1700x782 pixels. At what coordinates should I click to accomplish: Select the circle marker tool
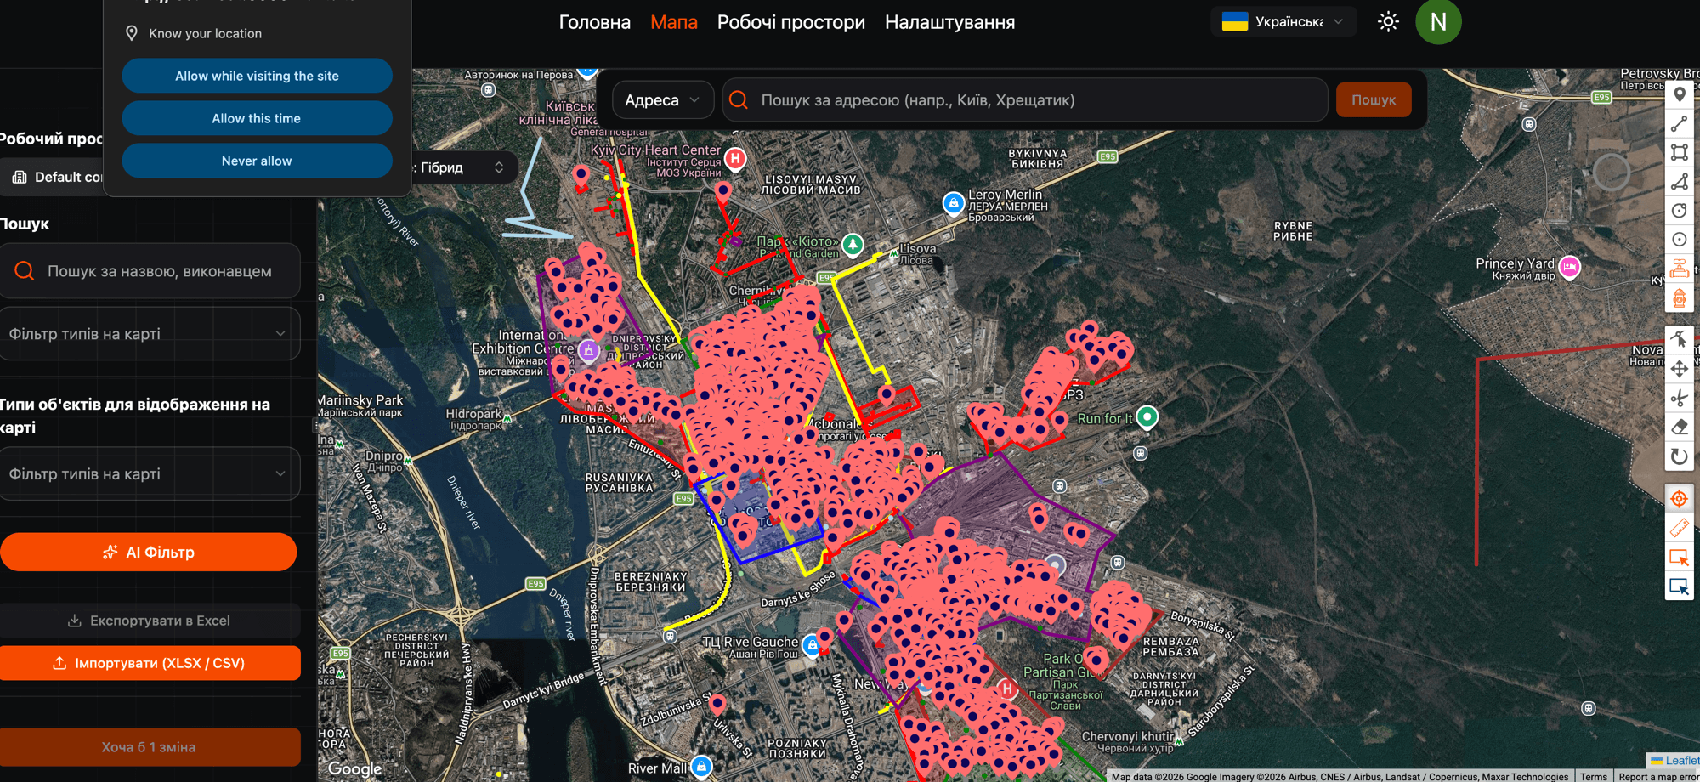[x=1679, y=240]
